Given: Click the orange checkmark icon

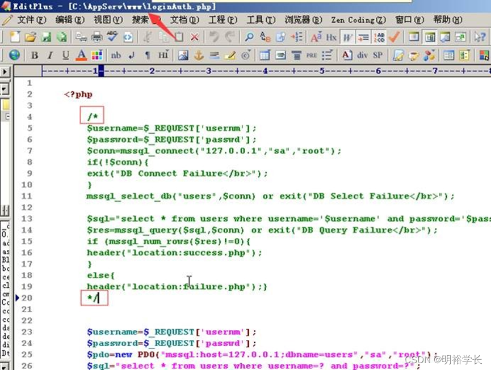Looking at the screenshot, I should tap(394, 37).
